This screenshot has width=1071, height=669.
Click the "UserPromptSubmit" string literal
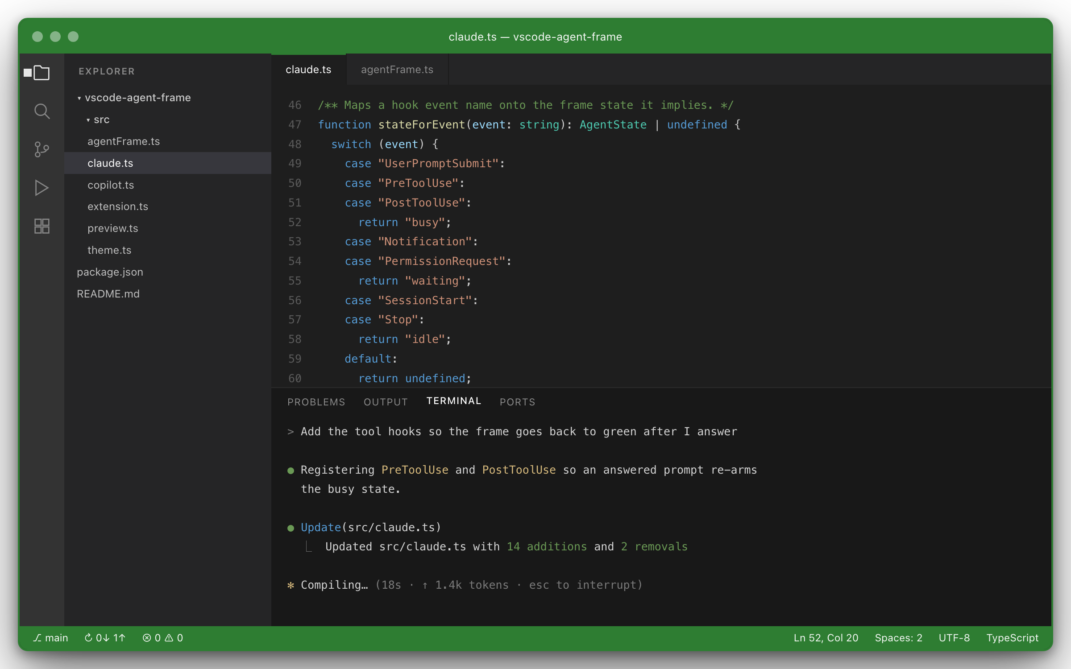point(438,163)
